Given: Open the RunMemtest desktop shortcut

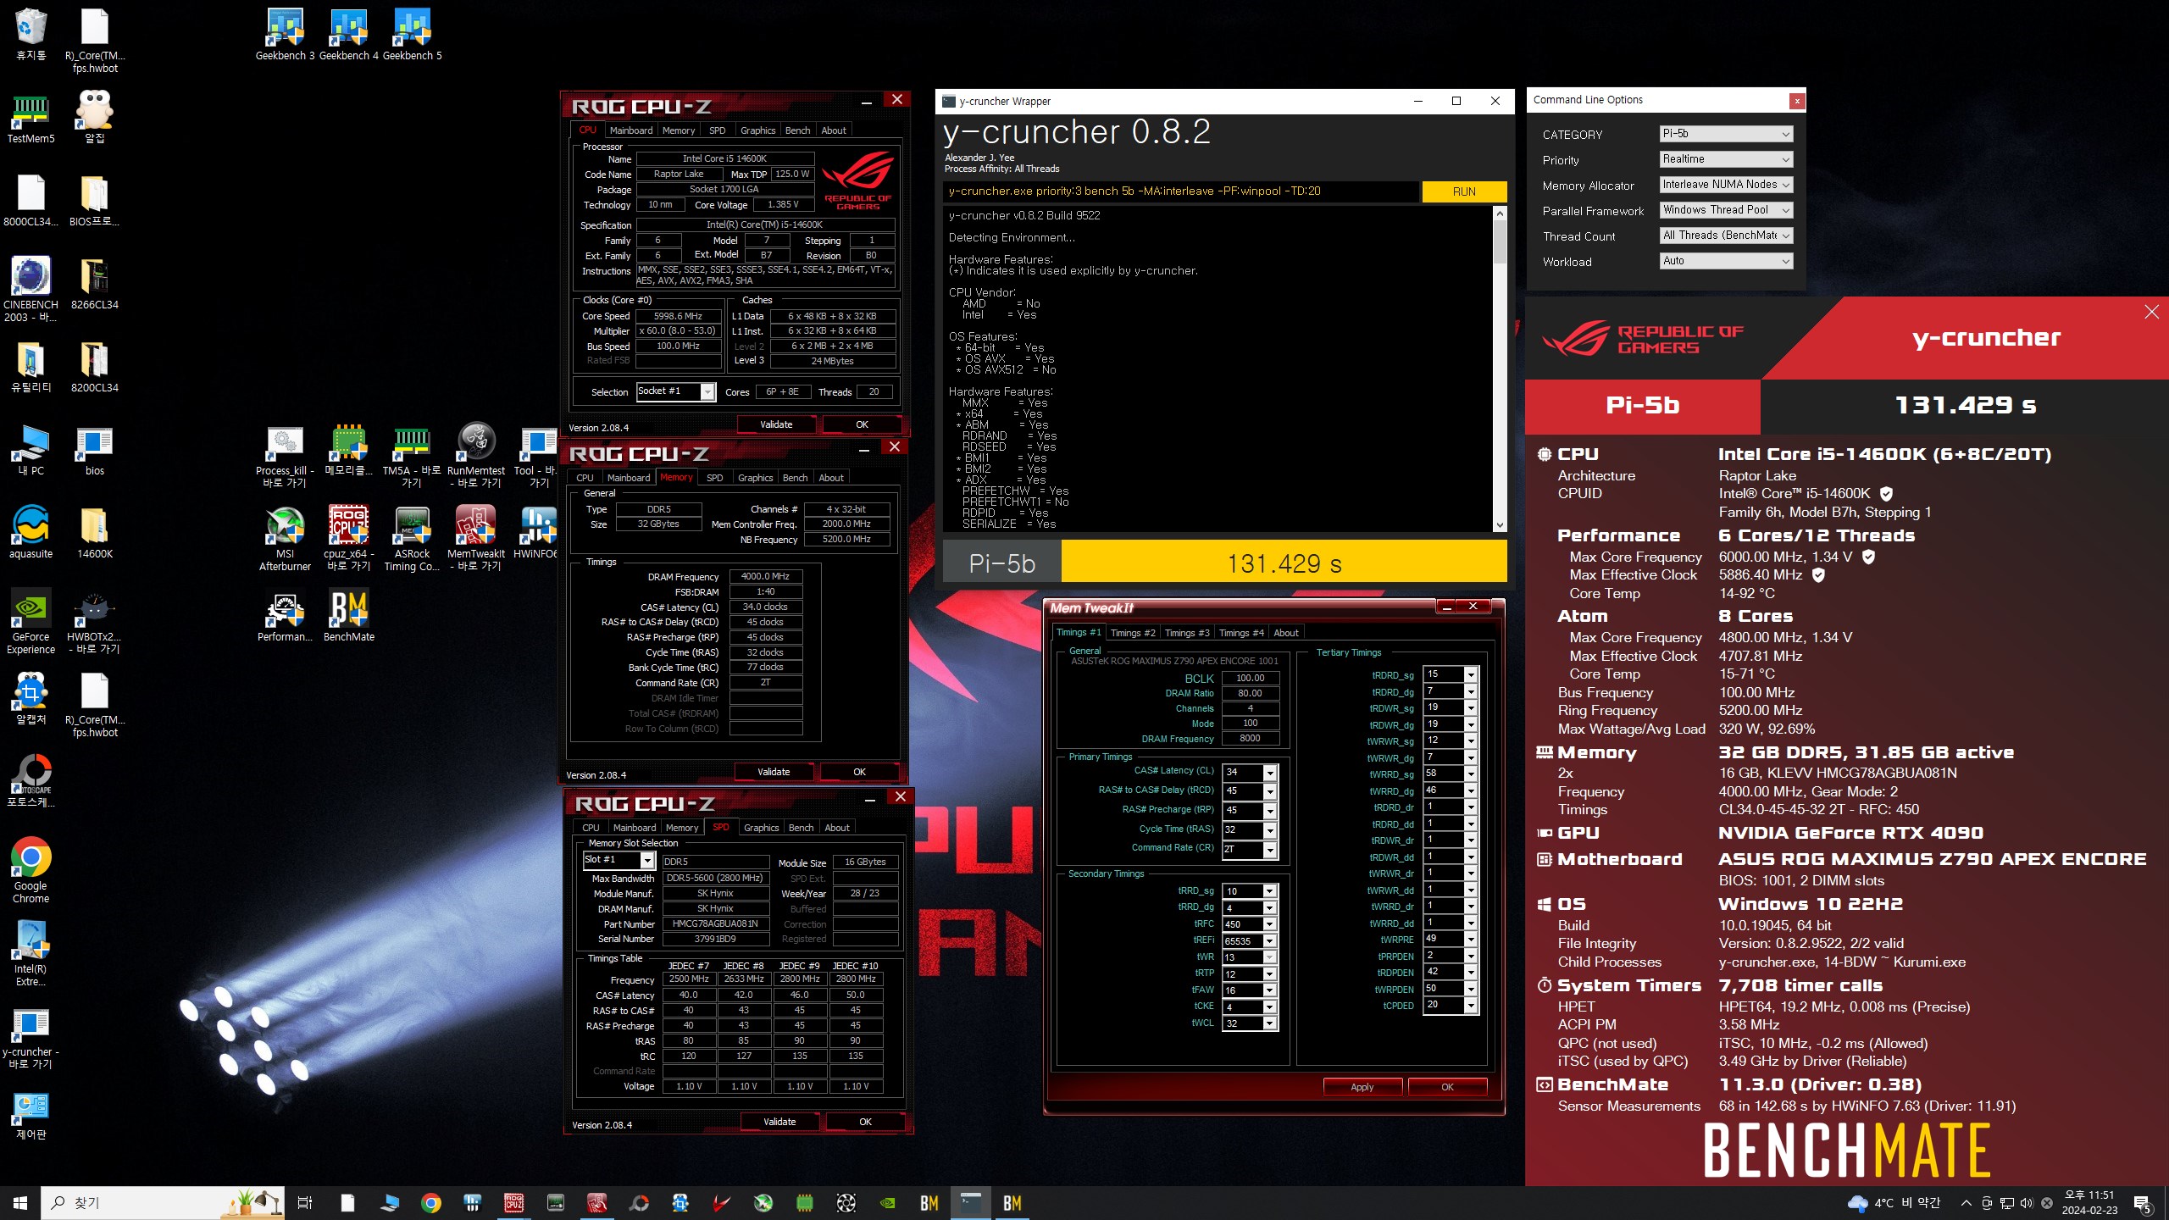Looking at the screenshot, I should (475, 455).
